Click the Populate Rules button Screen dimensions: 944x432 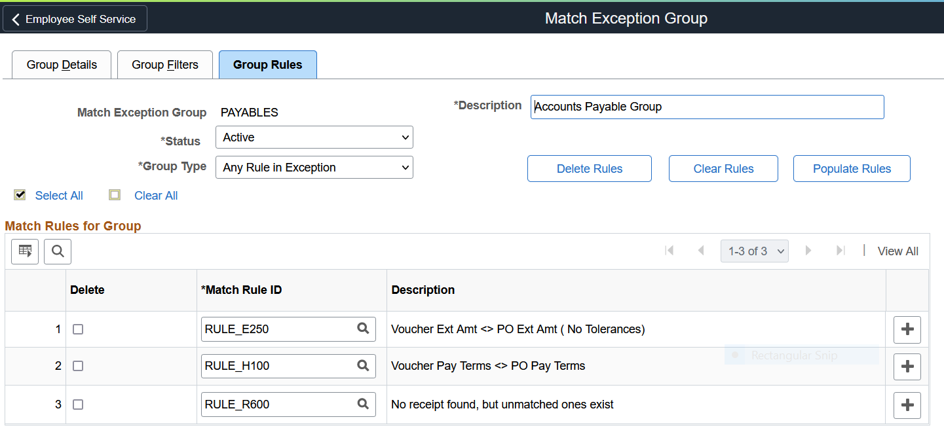pyautogui.click(x=852, y=169)
